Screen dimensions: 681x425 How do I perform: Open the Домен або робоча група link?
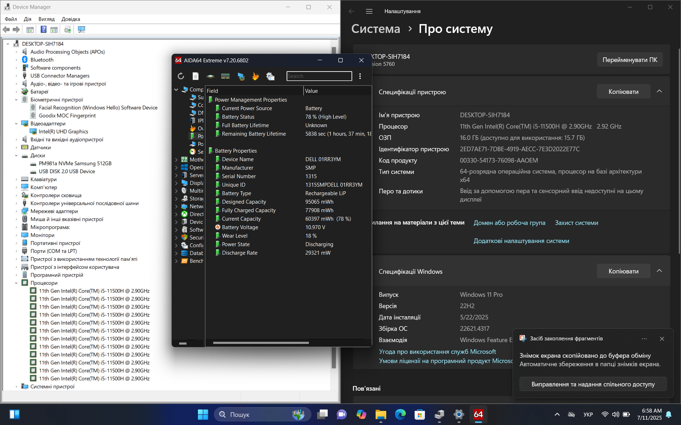tap(509, 223)
